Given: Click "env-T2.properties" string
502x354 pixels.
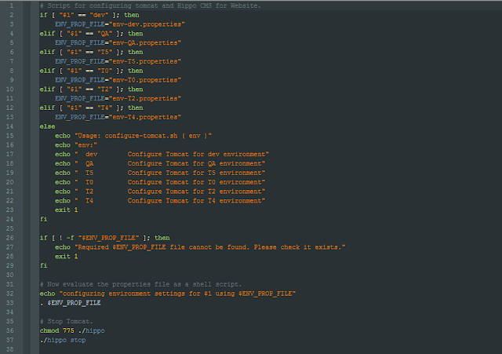Looking at the screenshot, I should pyautogui.click(x=145, y=98).
